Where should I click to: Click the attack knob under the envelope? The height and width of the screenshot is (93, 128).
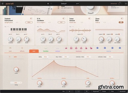pos(39,83)
